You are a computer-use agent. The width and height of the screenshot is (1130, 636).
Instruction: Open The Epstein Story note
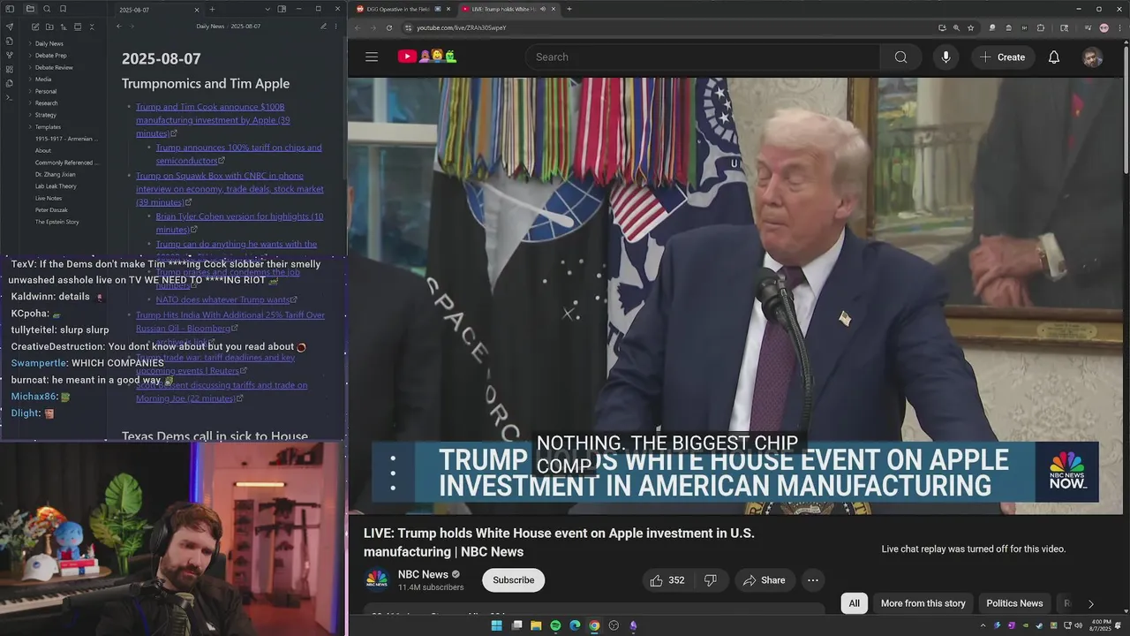coord(56,222)
